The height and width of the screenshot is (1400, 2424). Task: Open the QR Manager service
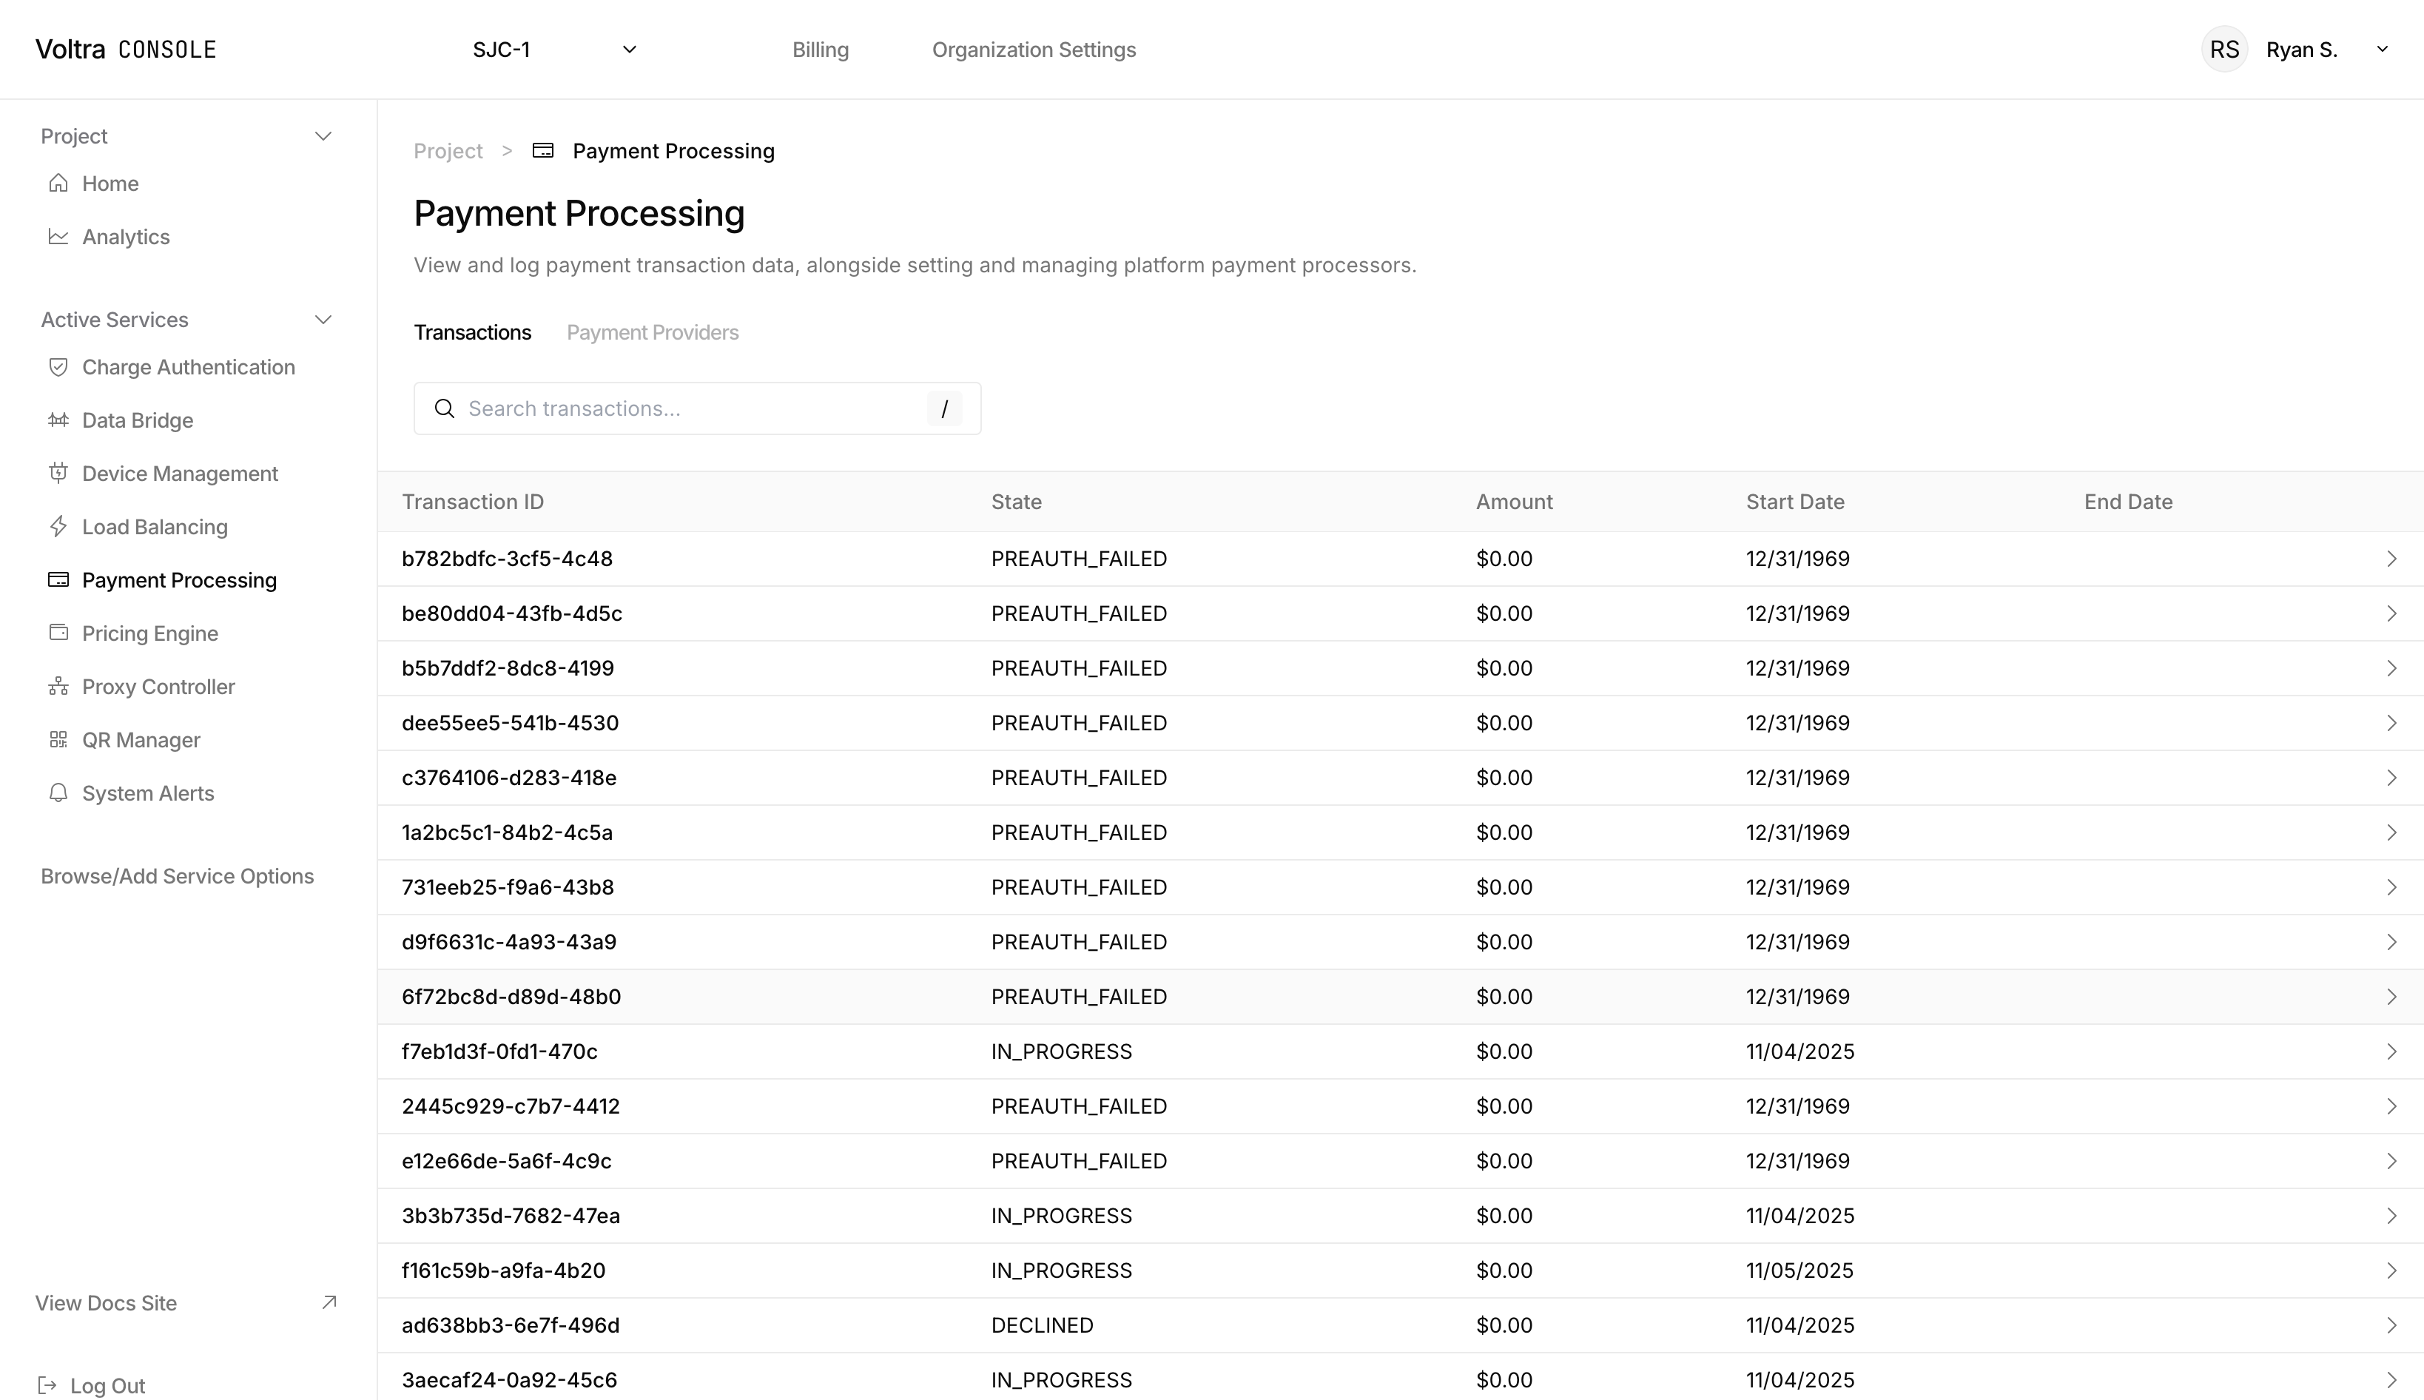(141, 739)
